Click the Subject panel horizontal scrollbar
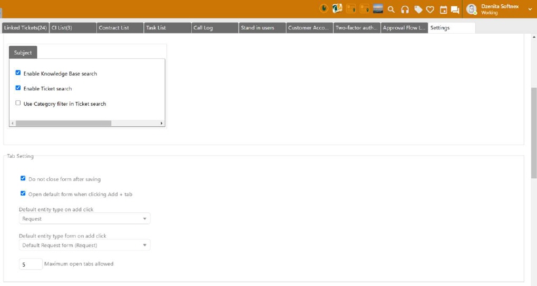Screen dimensions: 537x286 pyautogui.click(x=63, y=124)
